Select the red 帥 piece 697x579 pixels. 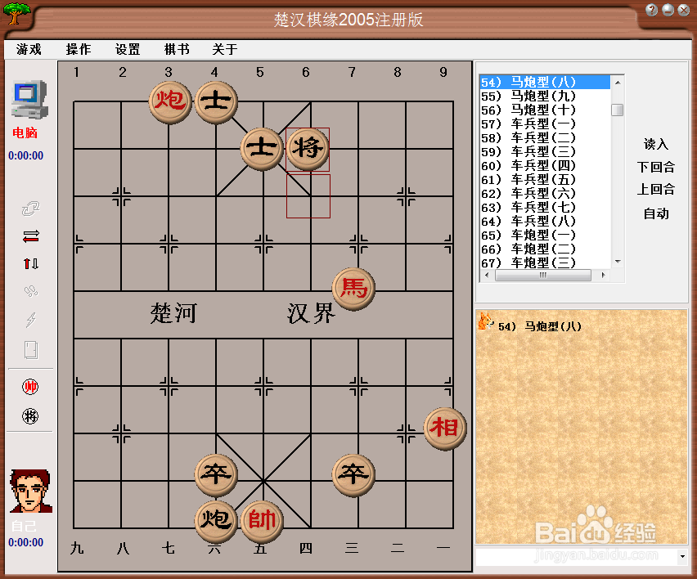click(262, 522)
